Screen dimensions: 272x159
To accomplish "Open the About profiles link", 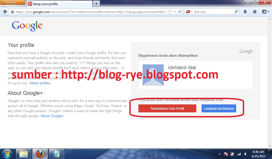I will pos(40,83).
